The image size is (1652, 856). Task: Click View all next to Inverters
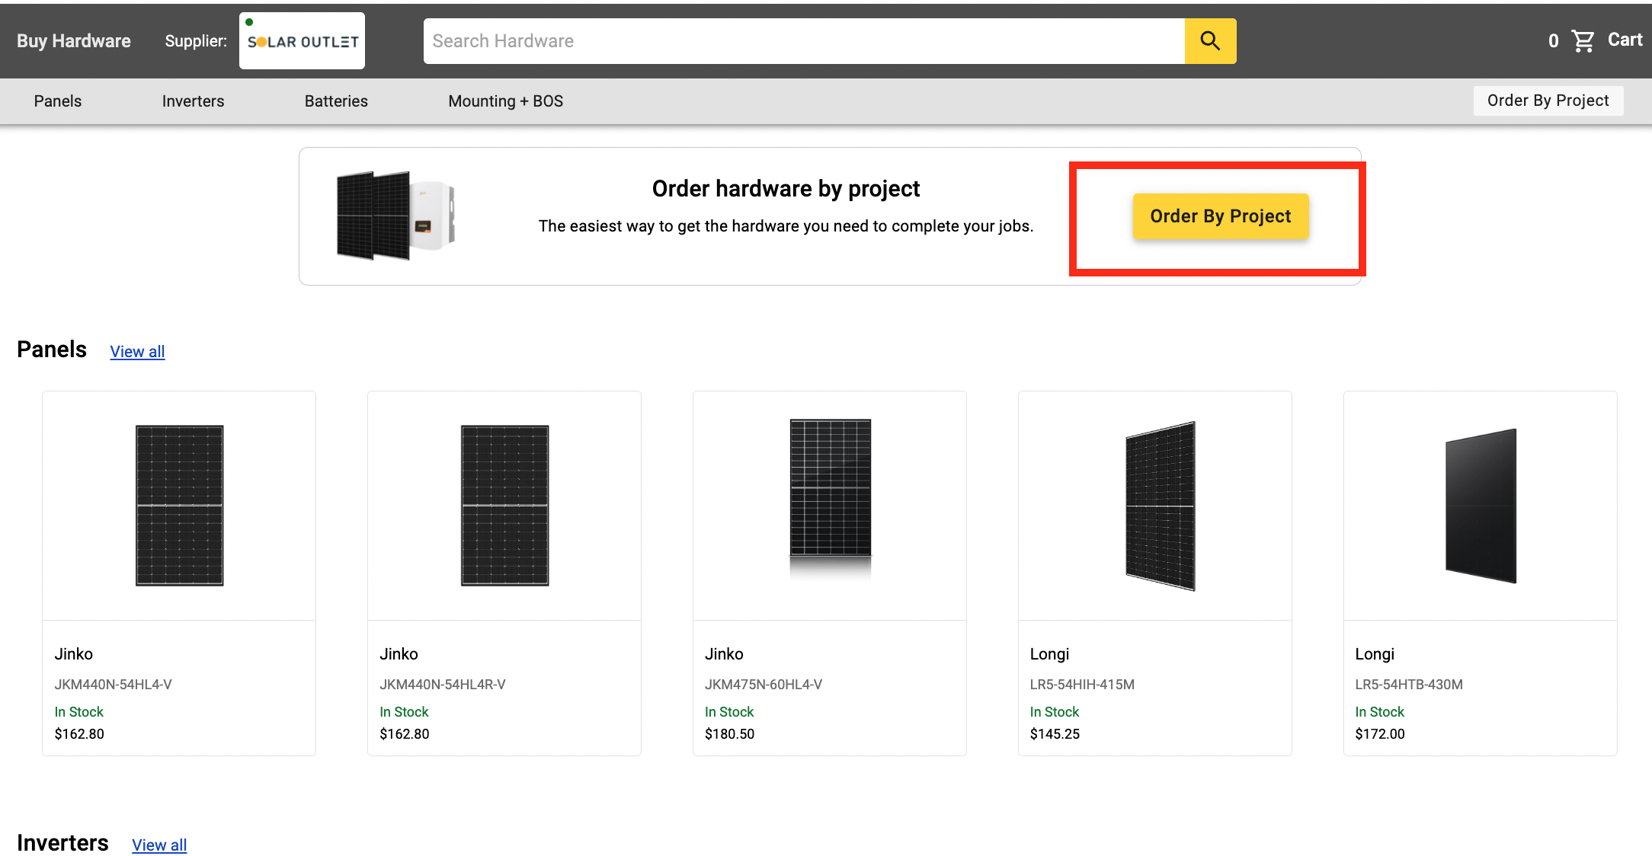point(159,845)
